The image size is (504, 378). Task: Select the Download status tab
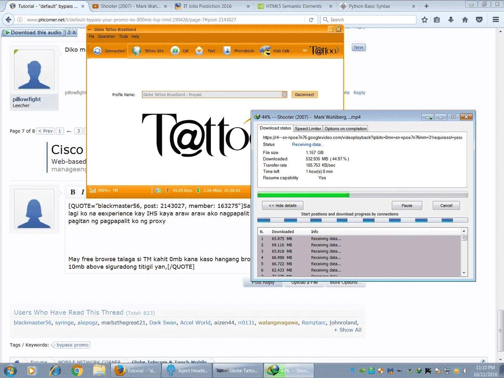(x=275, y=128)
